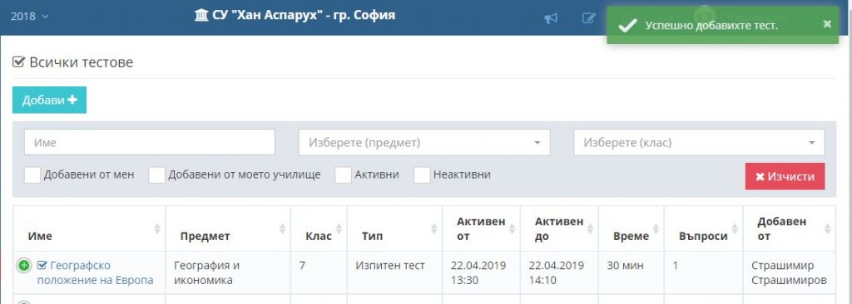Open the Изберете (клас) dropdown
Screen dimensions: 852x304
[699, 143]
